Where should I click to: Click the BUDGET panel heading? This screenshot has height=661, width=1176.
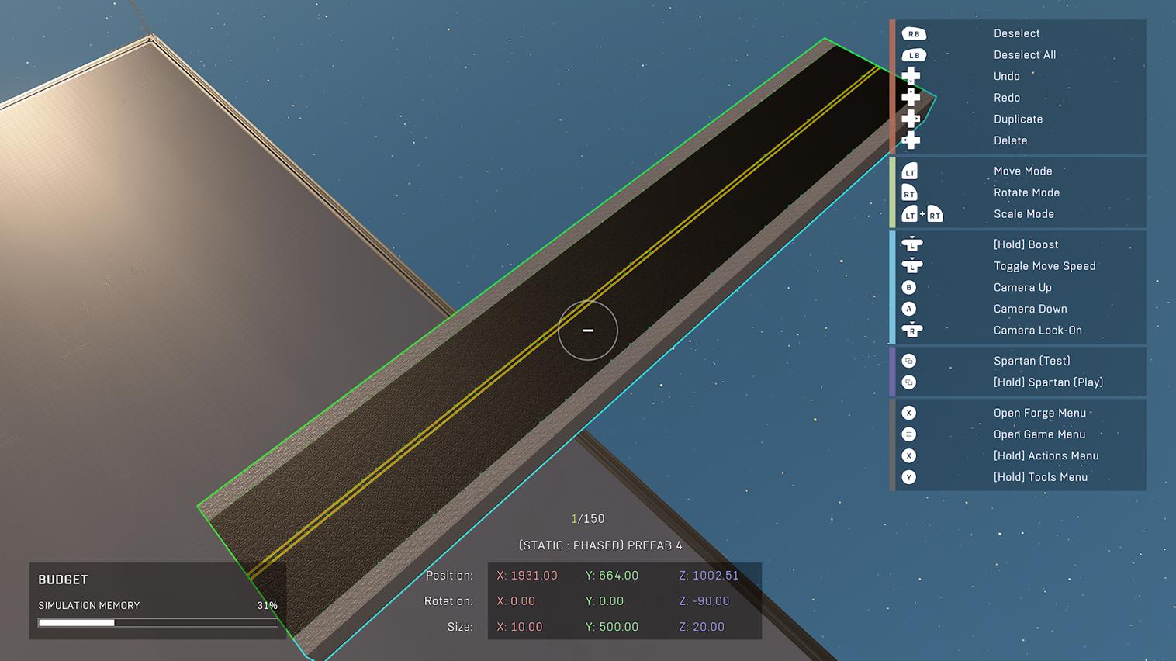click(63, 580)
